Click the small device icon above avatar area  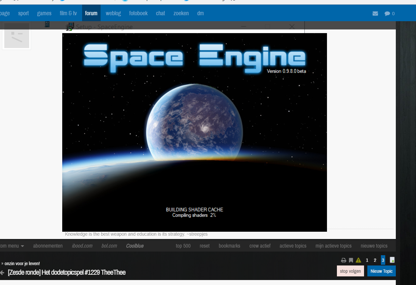pos(47,24)
